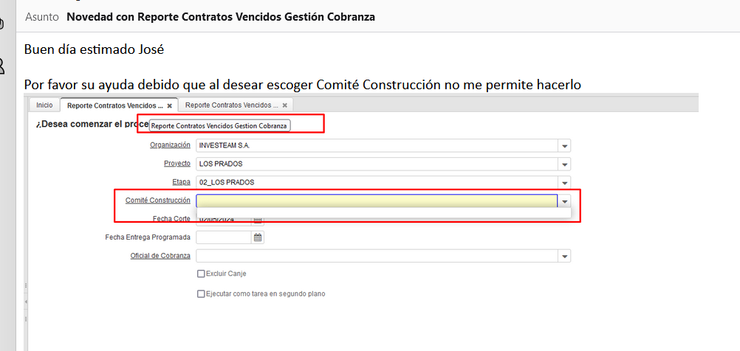Open the Fecha Entrega Programada calendar picker

pyautogui.click(x=258, y=237)
